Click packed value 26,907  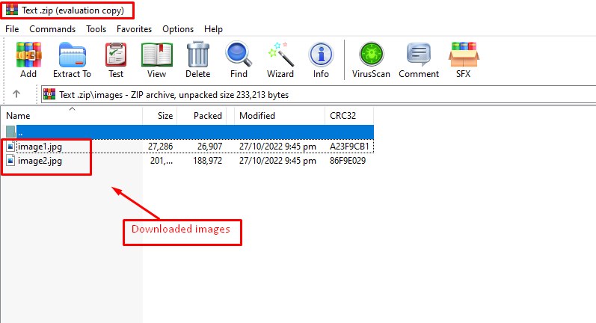[x=209, y=147]
